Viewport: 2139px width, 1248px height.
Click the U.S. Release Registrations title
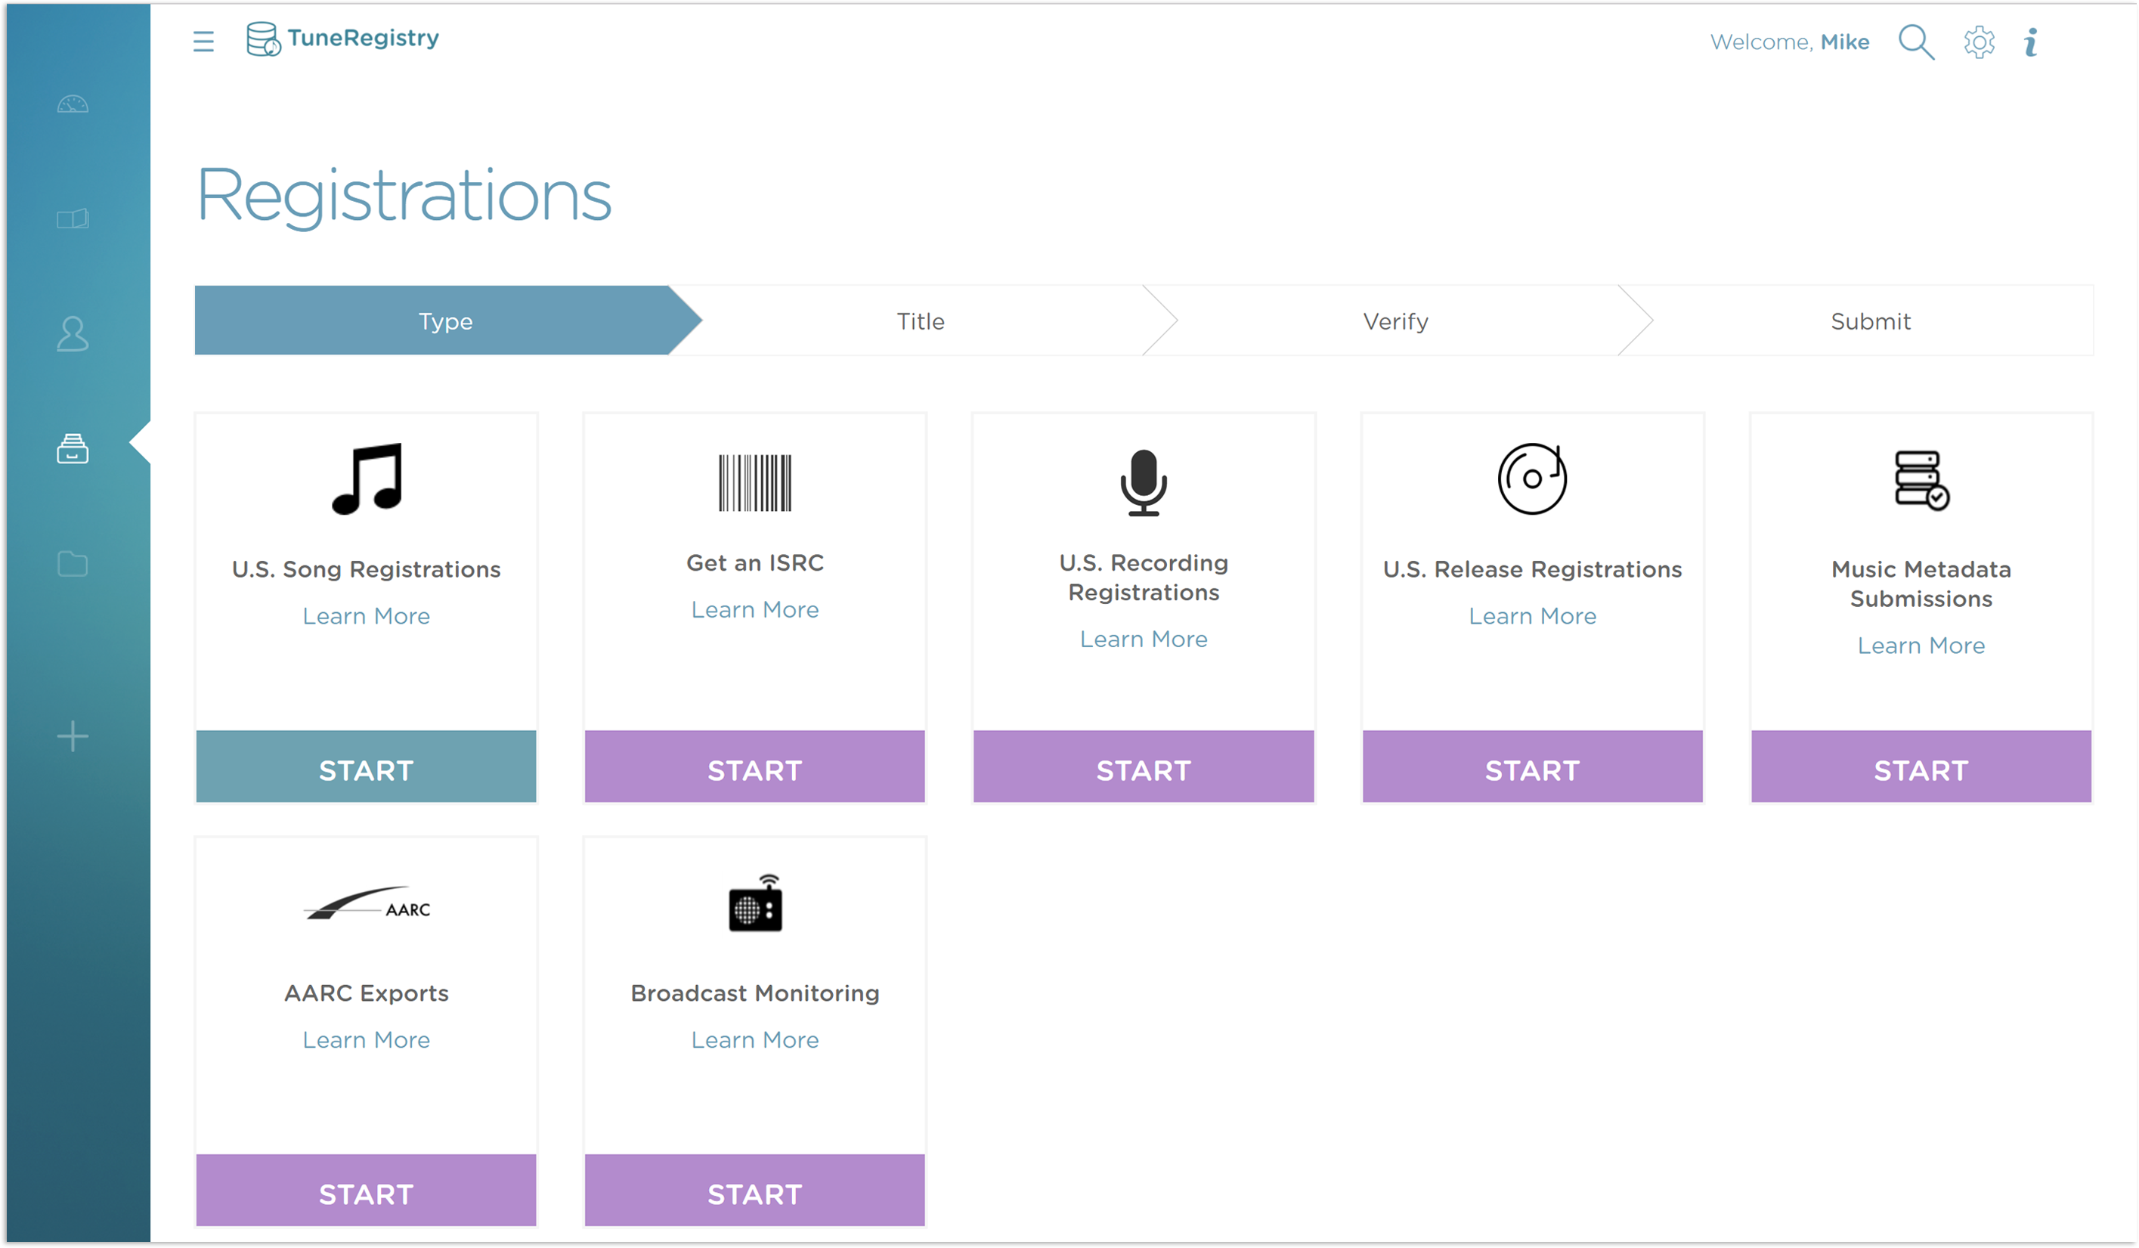click(x=1532, y=570)
